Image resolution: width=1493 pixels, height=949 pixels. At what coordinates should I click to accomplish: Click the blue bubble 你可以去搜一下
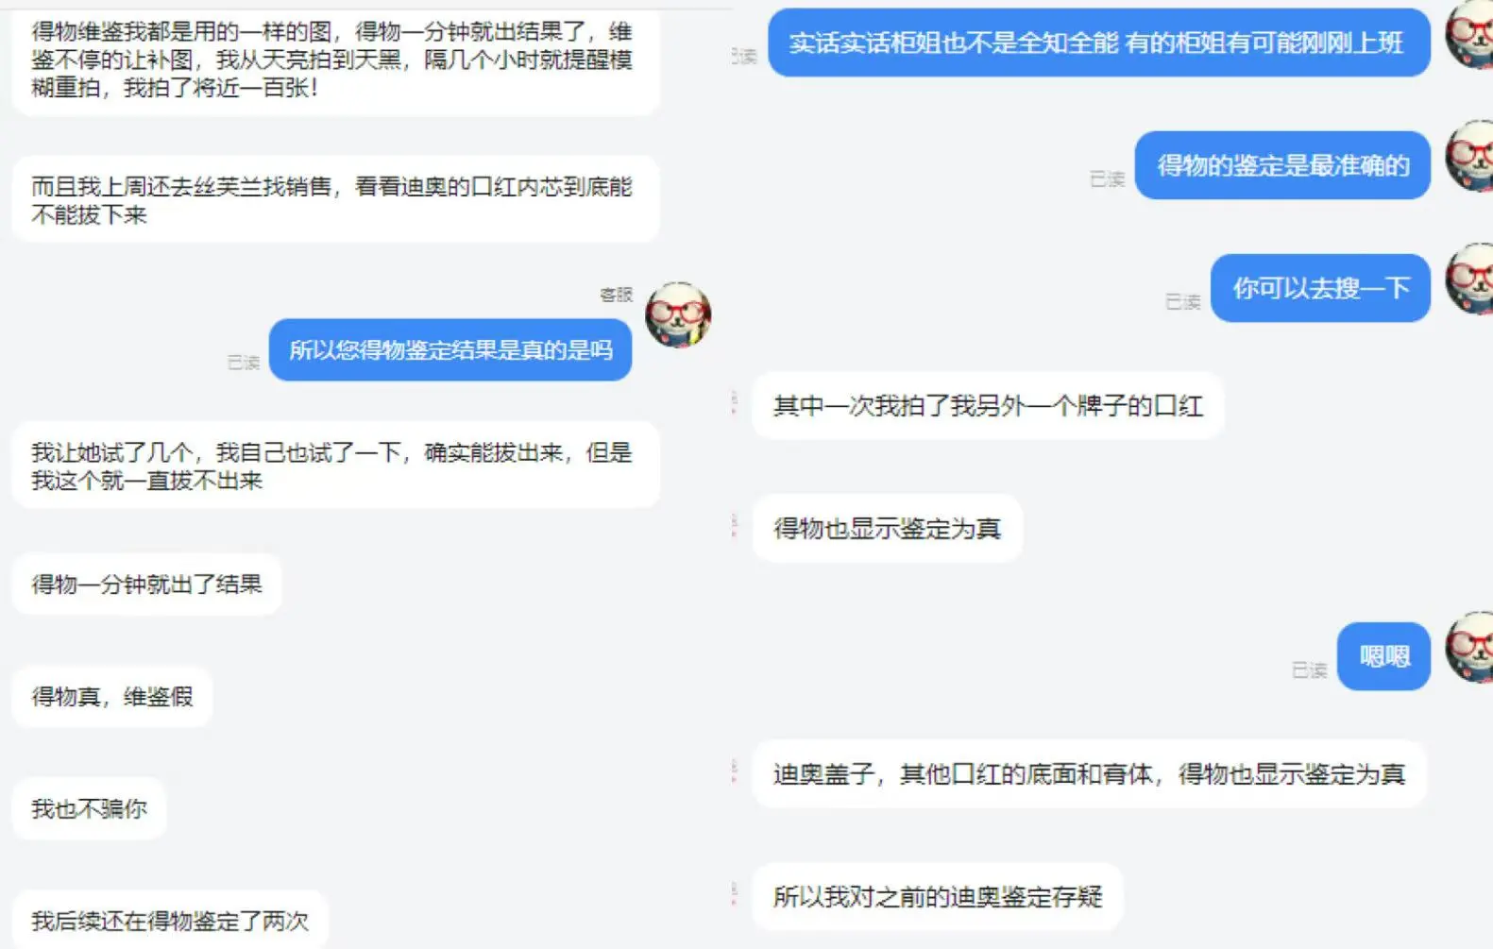[x=1320, y=288]
